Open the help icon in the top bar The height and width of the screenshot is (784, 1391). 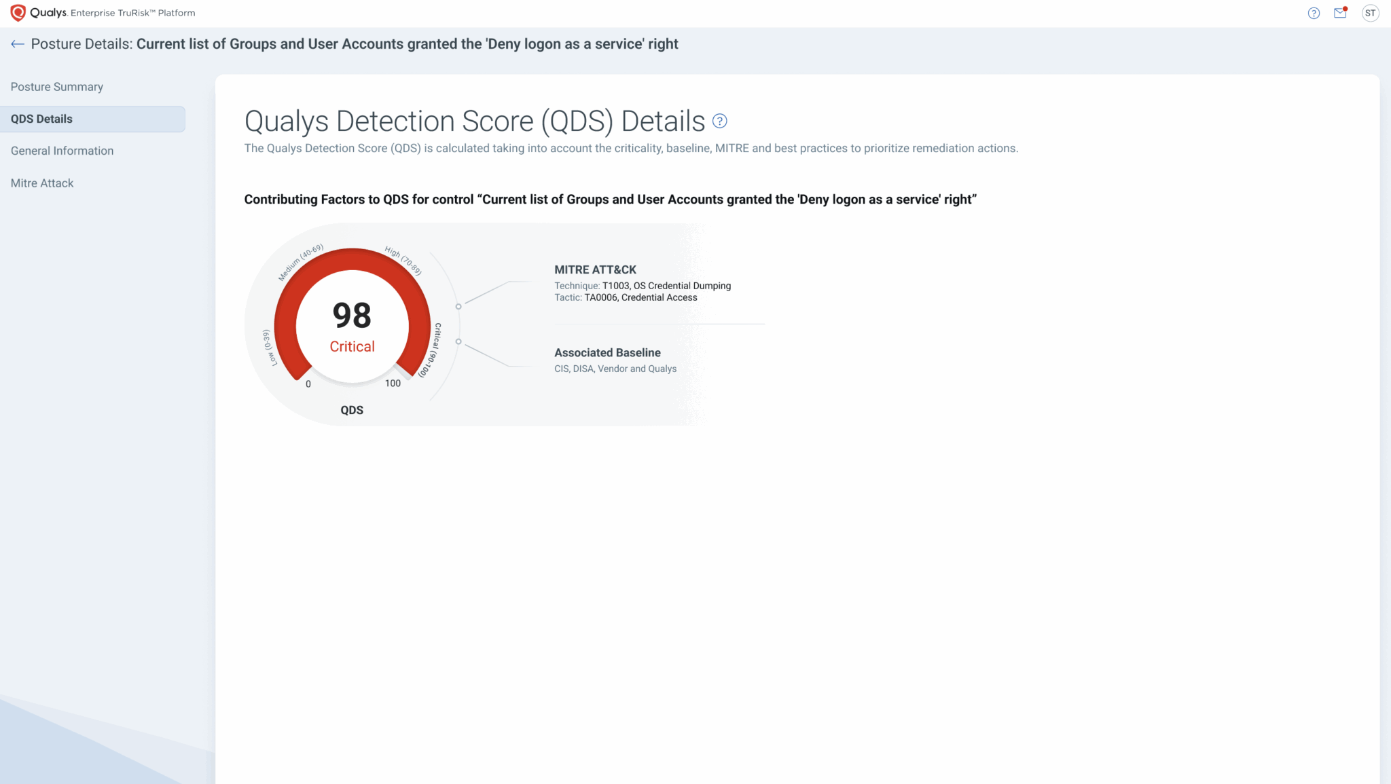(x=1314, y=13)
